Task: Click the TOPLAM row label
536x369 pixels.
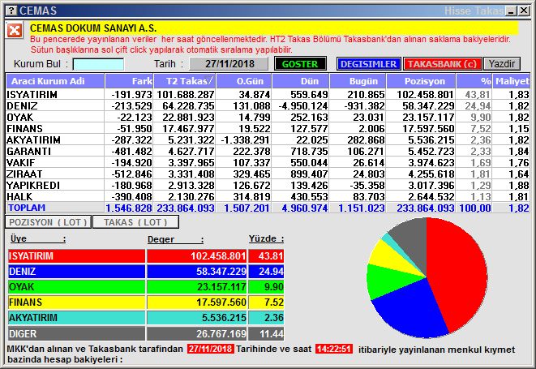Action: click(27, 208)
